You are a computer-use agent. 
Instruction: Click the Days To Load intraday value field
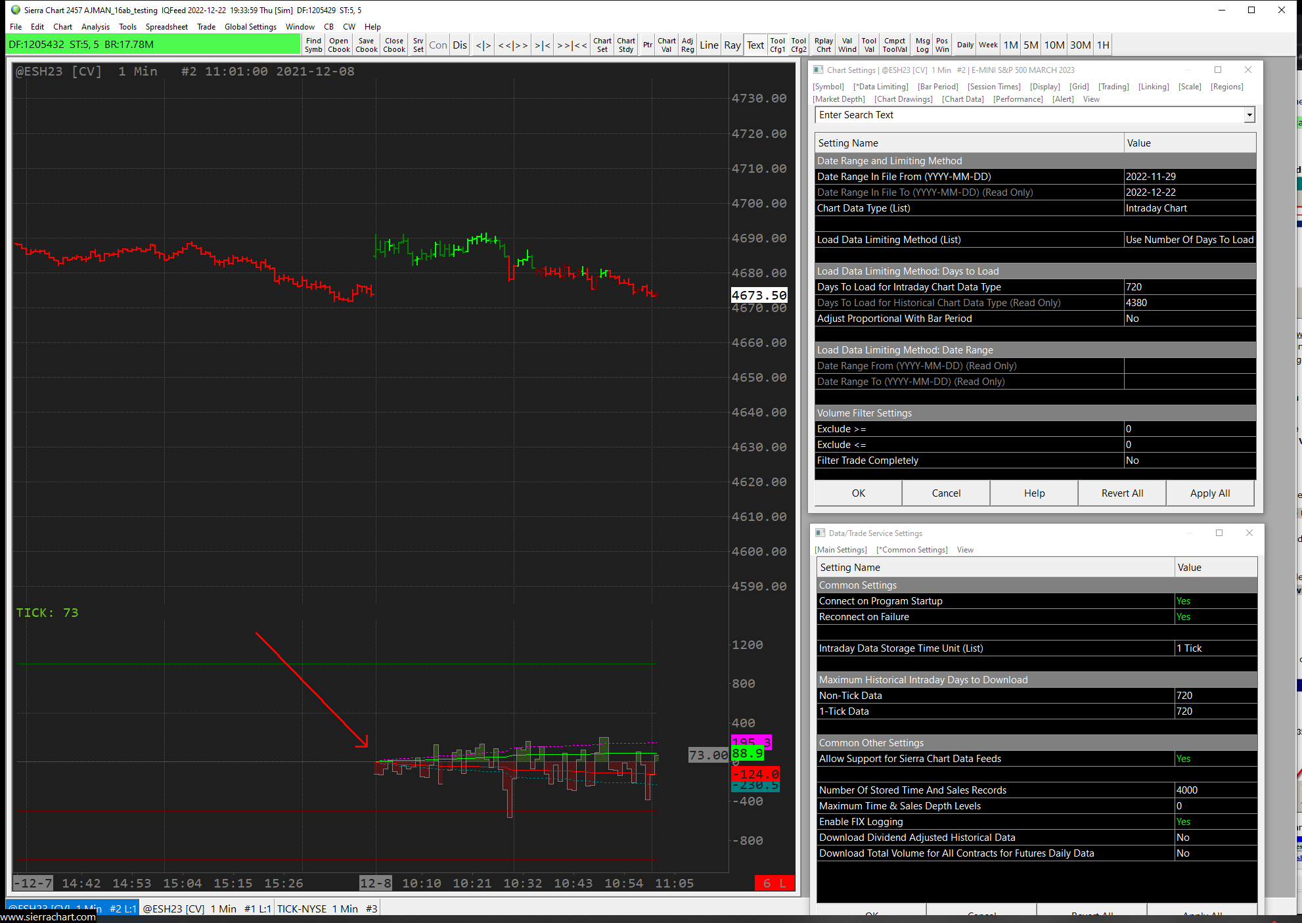1189,287
